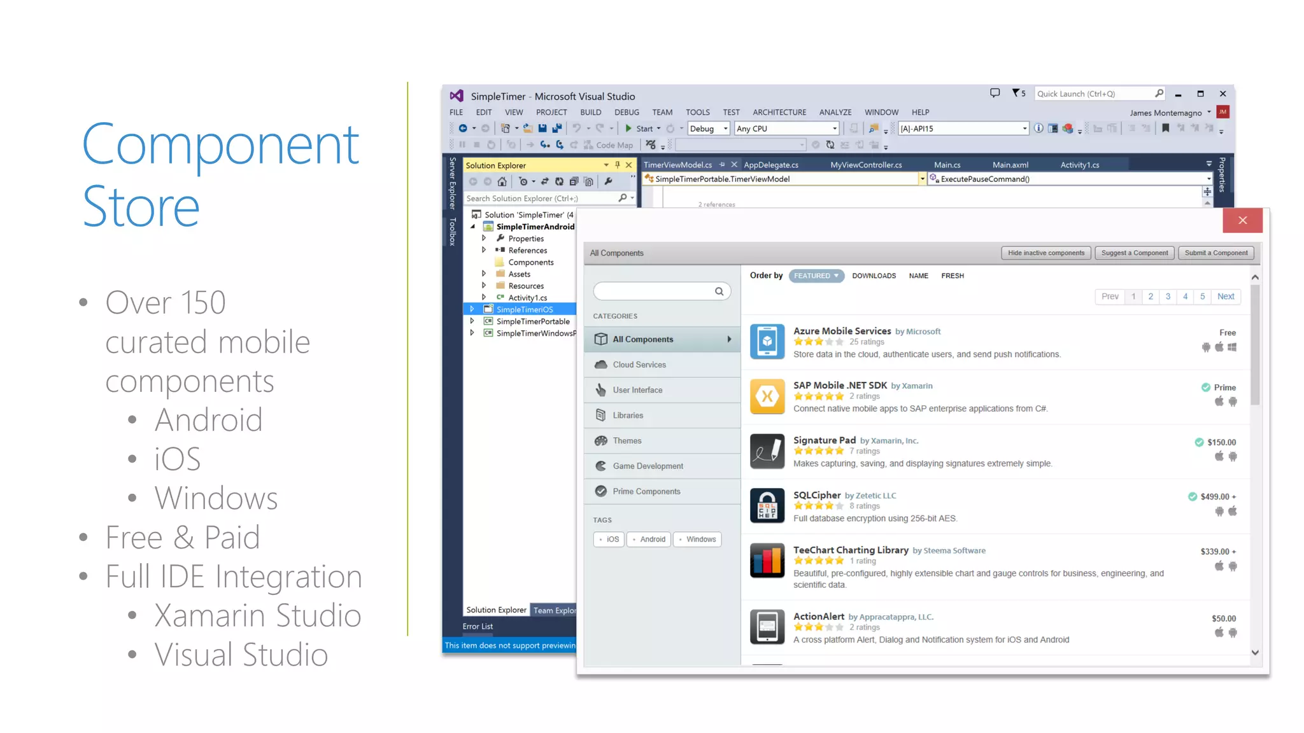
Task: Click the Solution Explorer home icon
Action: (x=502, y=182)
